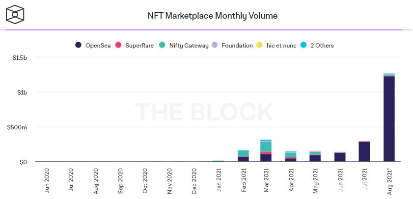Click the May 2021 bar
413x199 pixels.
tap(315, 156)
